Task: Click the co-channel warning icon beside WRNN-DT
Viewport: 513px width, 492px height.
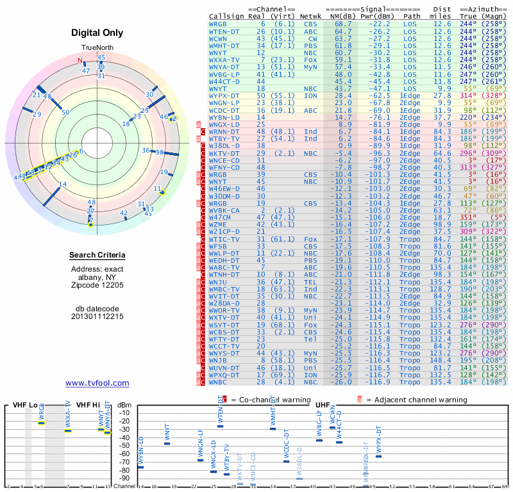Action: 203,131
